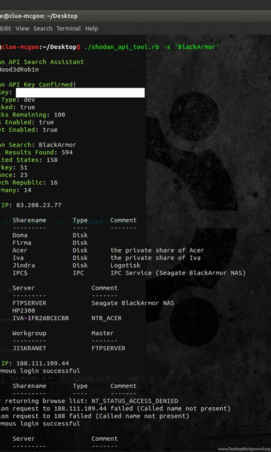The width and height of the screenshot is (271, 452).
Task: Click the 'Acer' sharename entry
Action: tap(20, 250)
